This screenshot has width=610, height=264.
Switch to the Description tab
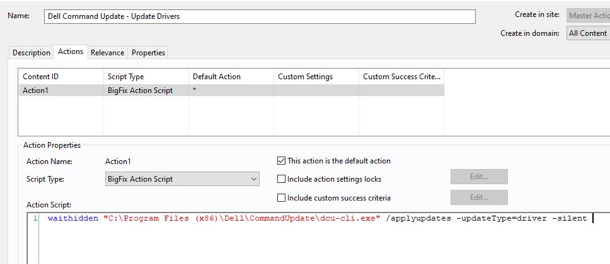32,53
